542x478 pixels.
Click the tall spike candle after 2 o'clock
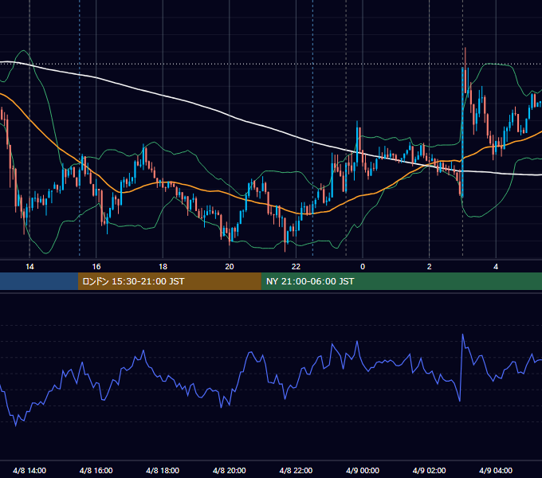[x=462, y=131]
